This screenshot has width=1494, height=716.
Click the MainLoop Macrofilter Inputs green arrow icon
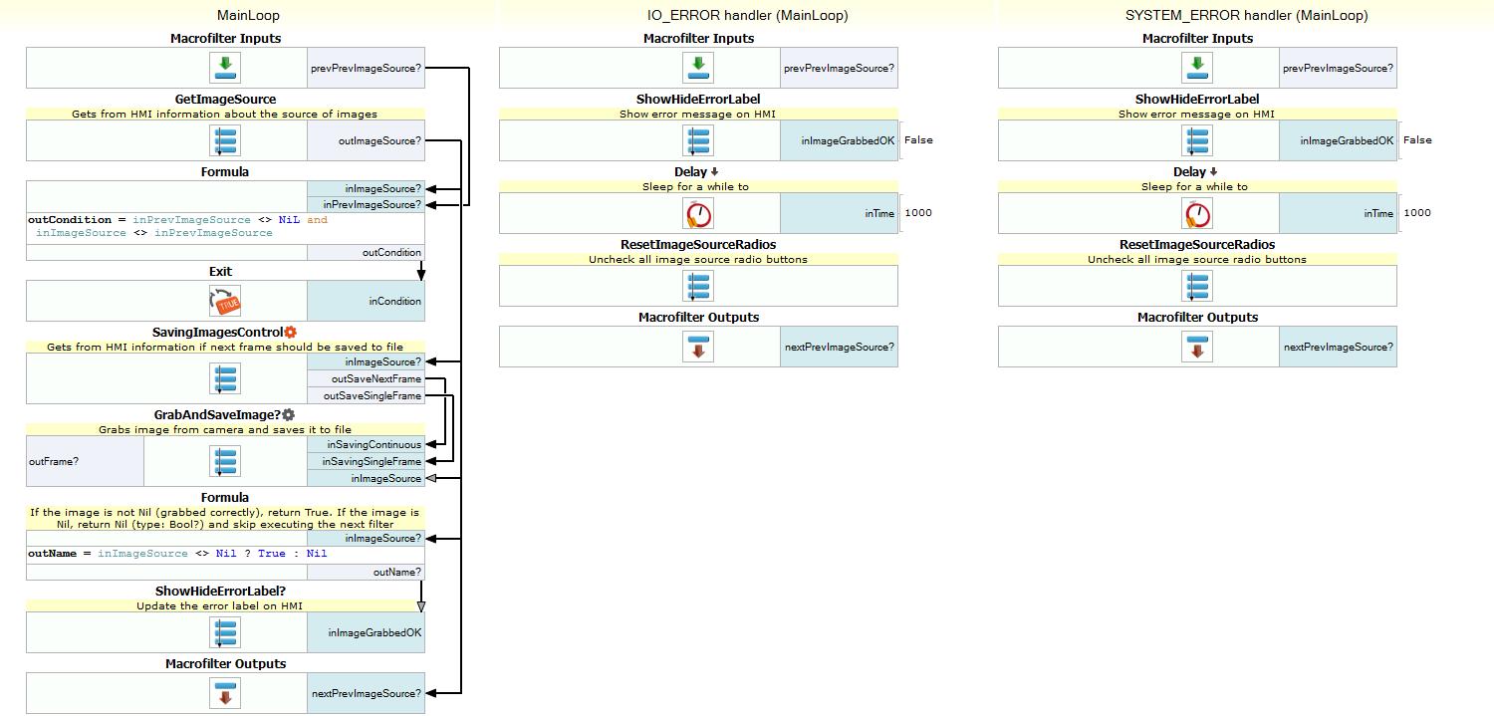tap(225, 68)
